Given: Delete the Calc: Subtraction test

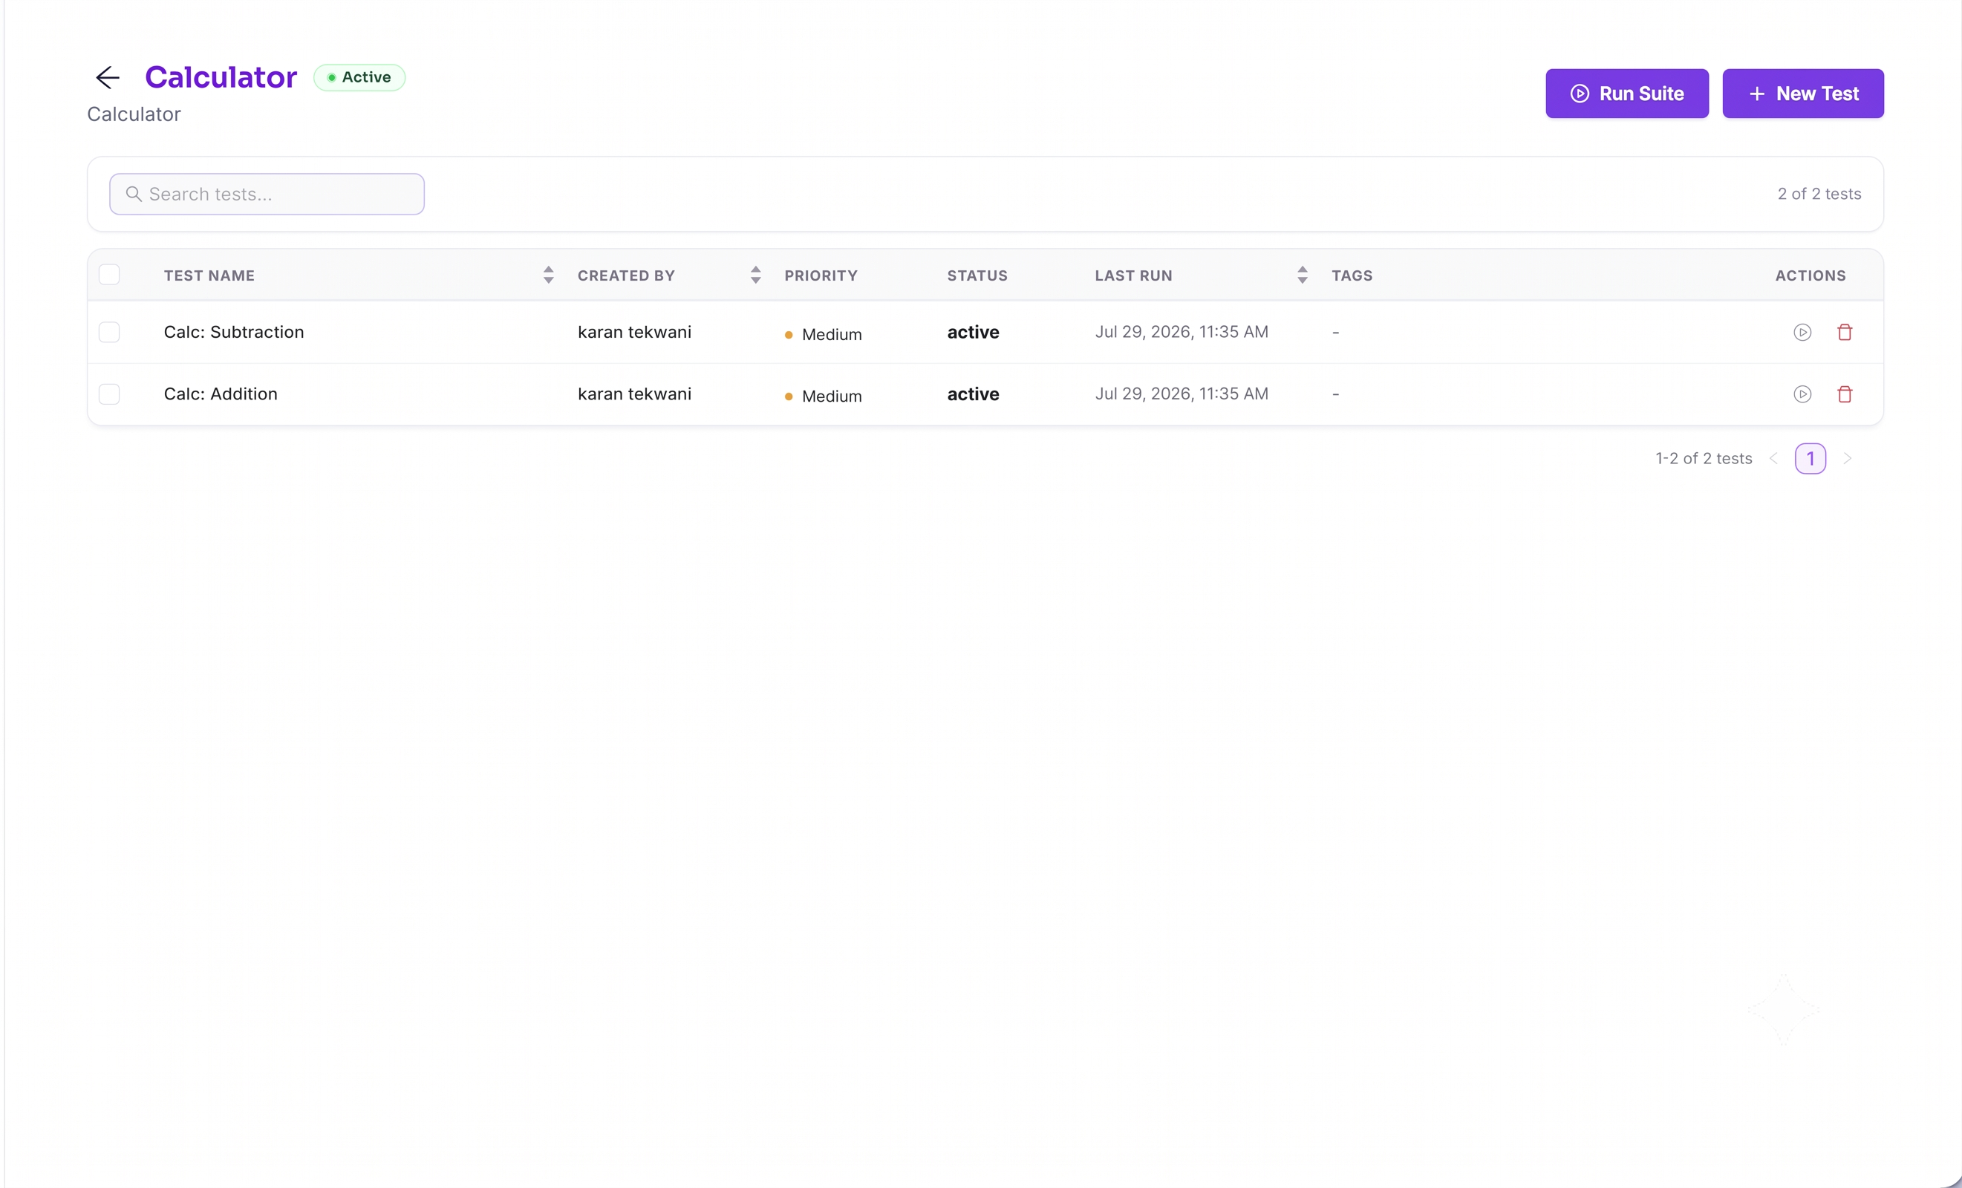Looking at the screenshot, I should [x=1845, y=332].
